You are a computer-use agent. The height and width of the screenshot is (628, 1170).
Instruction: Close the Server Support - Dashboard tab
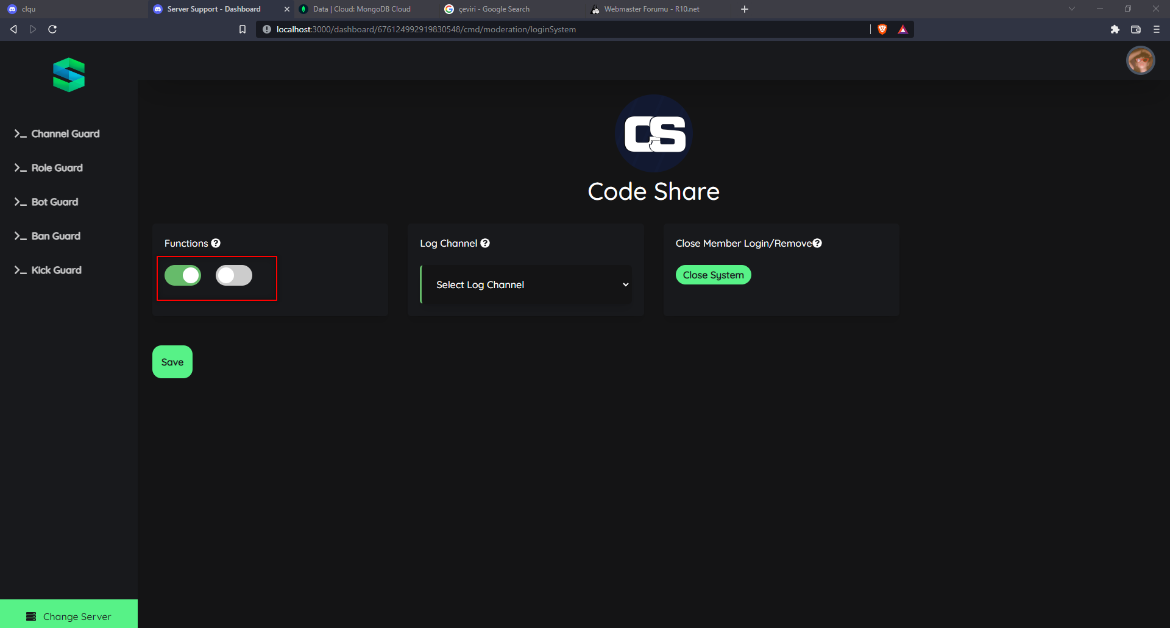click(287, 9)
